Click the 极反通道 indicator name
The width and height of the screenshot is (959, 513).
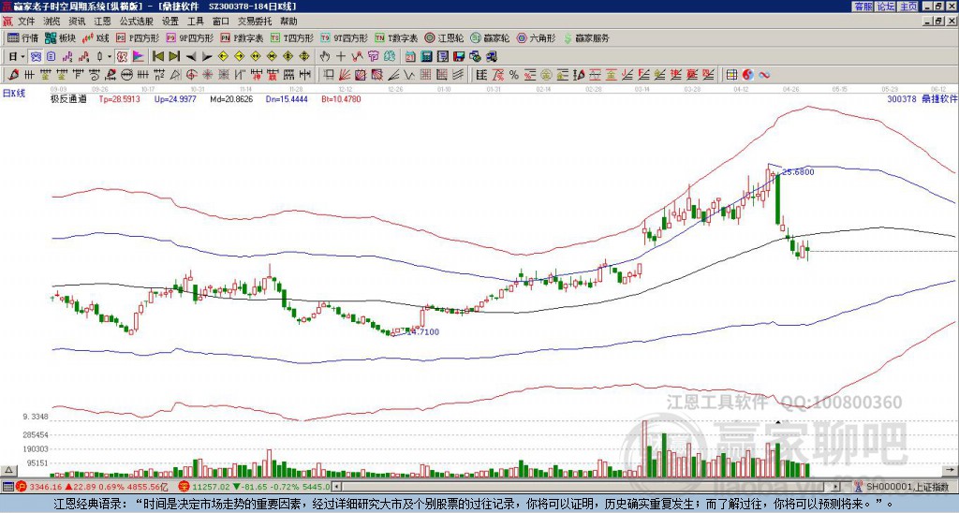[x=68, y=98]
